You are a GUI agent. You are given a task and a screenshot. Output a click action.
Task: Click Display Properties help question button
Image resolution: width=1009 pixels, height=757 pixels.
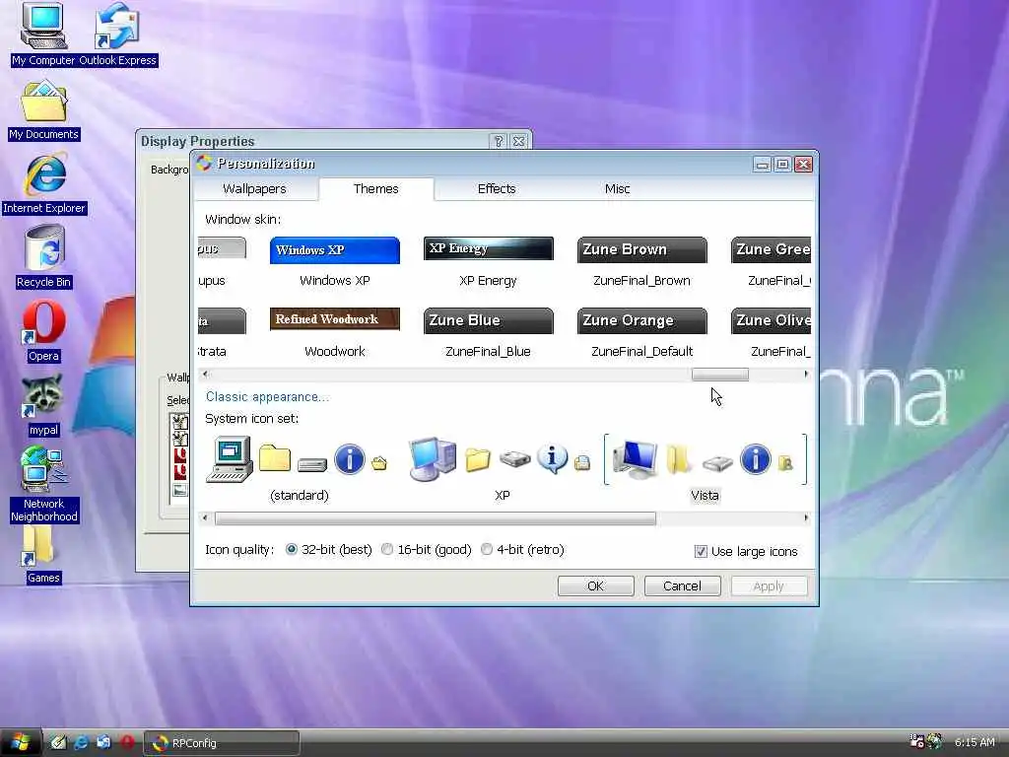(498, 141)
